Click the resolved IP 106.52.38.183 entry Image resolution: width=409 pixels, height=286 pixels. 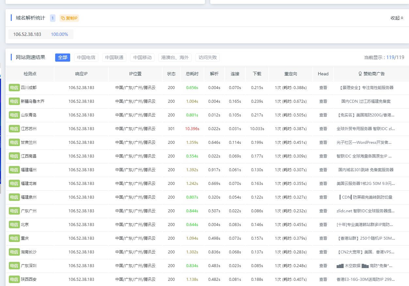tap(27, 34)
